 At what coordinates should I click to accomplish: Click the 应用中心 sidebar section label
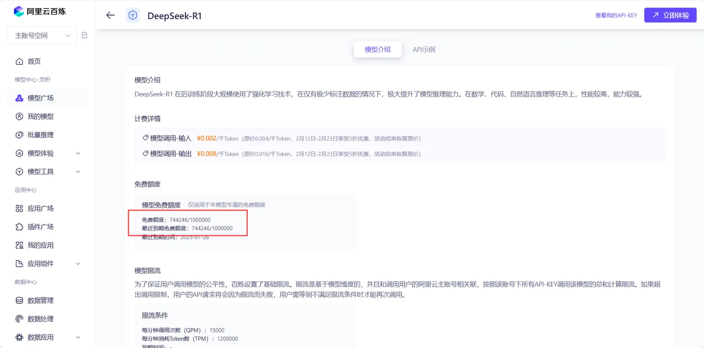26,190
